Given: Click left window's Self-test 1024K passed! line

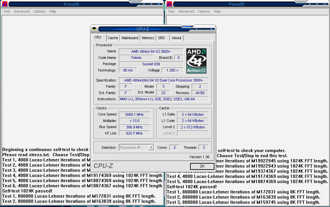Looking at the screenshot, I should (27, 191).
